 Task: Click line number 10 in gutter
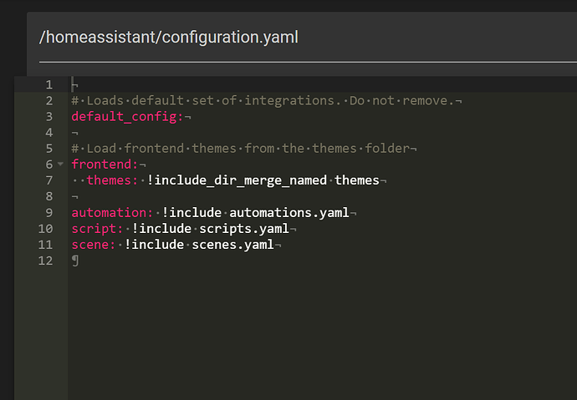click(x=45, y=229)
